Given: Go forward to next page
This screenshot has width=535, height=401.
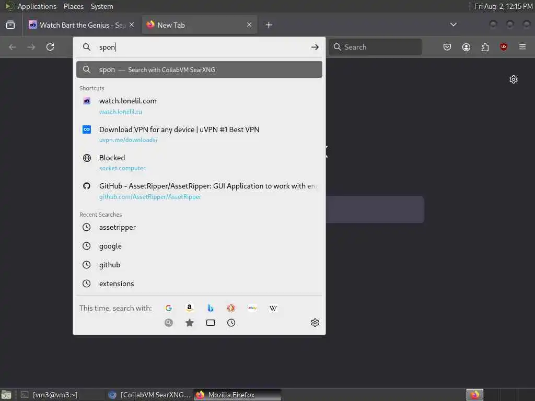Looking at the screenshot, I should pyautogui.click(x=31, y=46).
